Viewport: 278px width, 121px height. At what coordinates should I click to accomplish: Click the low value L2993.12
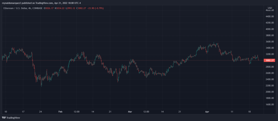point(71,8)
